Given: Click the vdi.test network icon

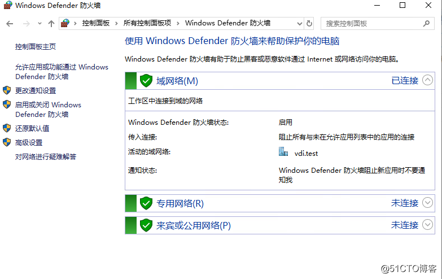Looking at the screenshot, I should 283,152.
